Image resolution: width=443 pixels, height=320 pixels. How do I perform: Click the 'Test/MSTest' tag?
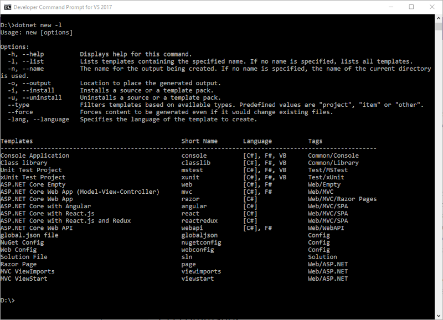tap(328, 170)
